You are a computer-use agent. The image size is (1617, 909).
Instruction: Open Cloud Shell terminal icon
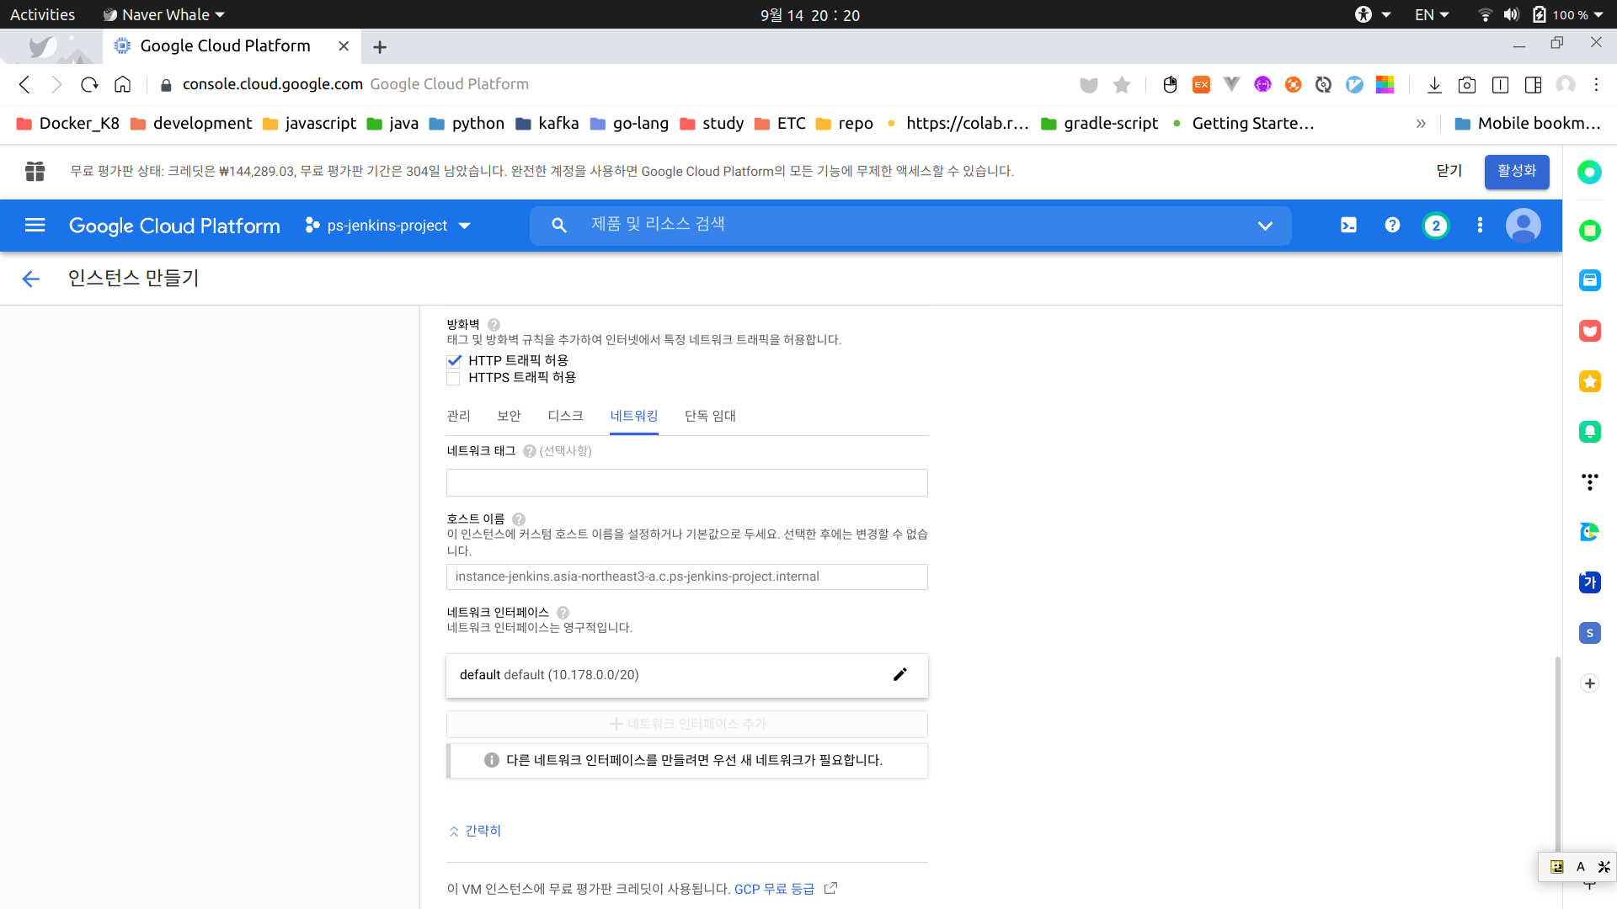[x=1348, y=226]
